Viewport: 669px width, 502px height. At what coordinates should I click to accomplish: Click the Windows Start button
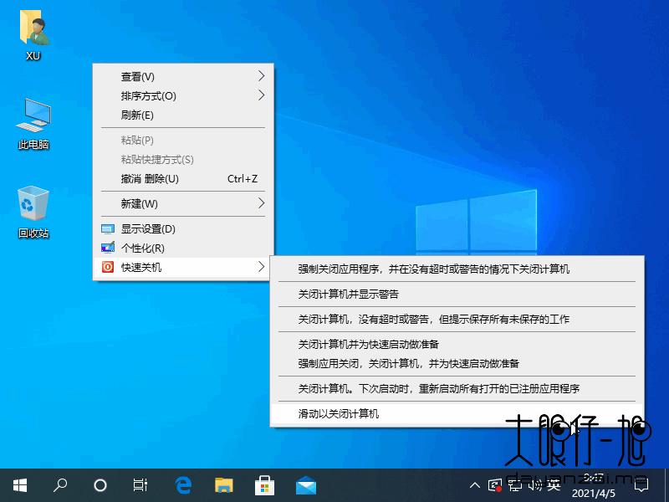18,485
